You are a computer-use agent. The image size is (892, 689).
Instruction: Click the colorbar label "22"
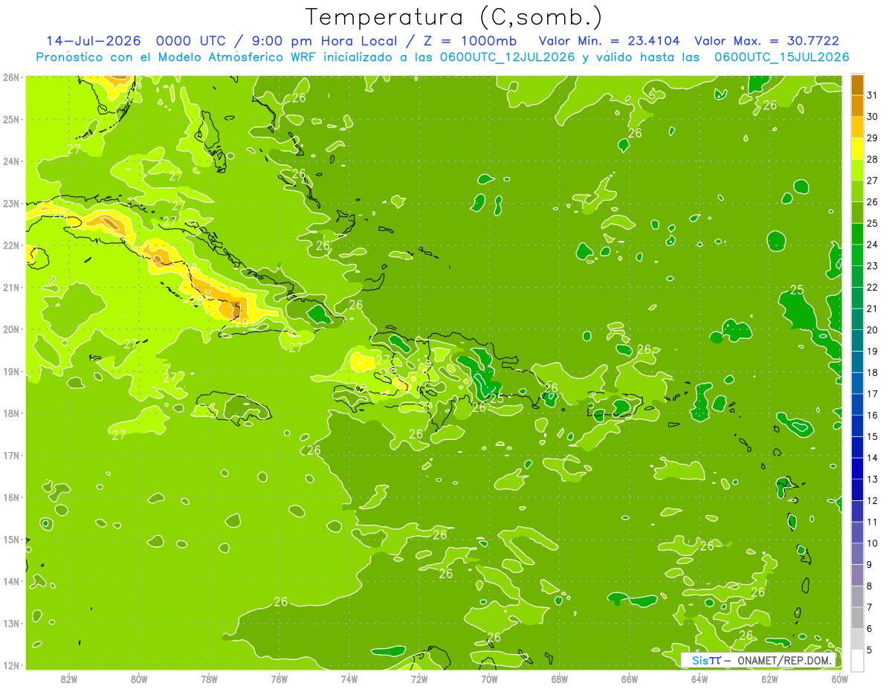(872, 287)
